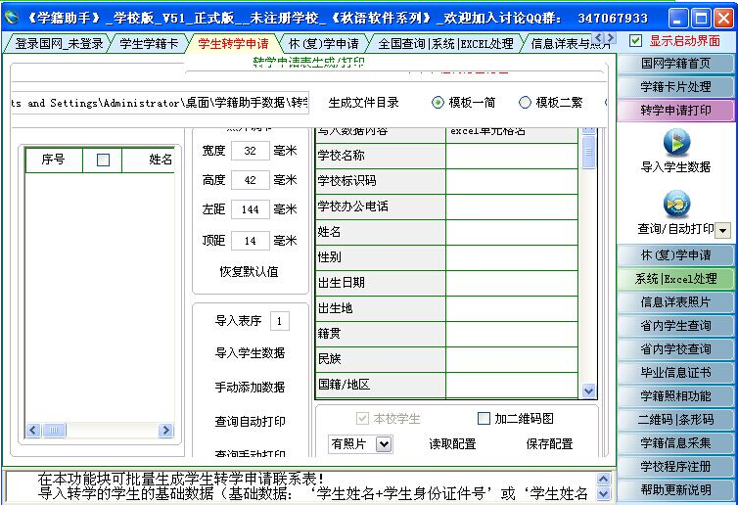Click the student list scroll right arrow
This screenshot has height=505, width=738.
[165, 431]
